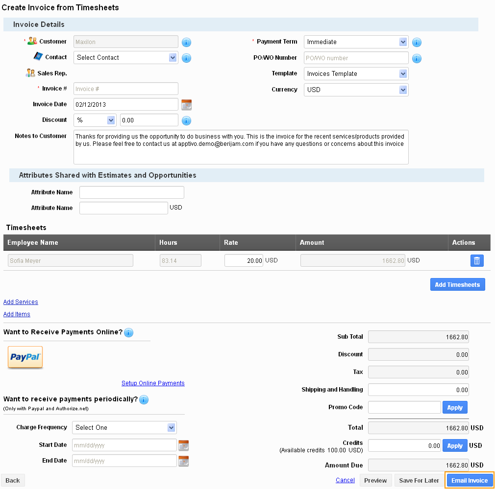Image resolution: width=495 pixels, height=489 pixels.
Task: Open the discount type percentage dropdown
Action: [95, 119]
